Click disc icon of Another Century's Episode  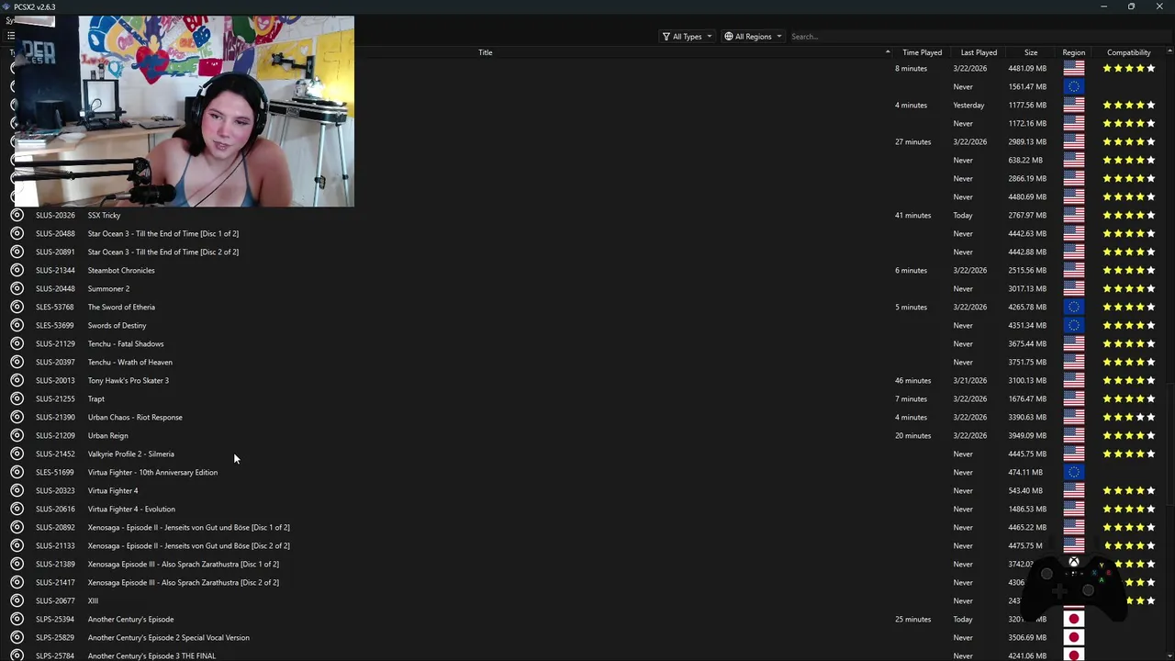(17, 619)
